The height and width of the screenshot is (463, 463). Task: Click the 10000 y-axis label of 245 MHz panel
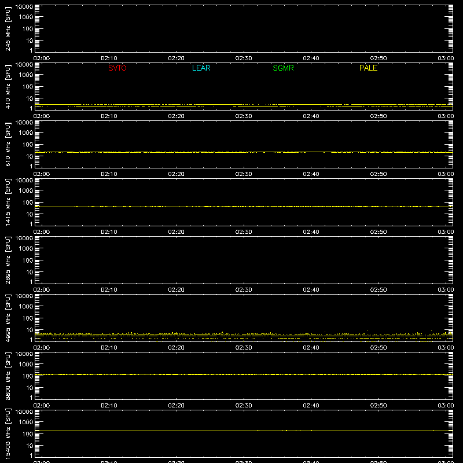pos(24,7)
